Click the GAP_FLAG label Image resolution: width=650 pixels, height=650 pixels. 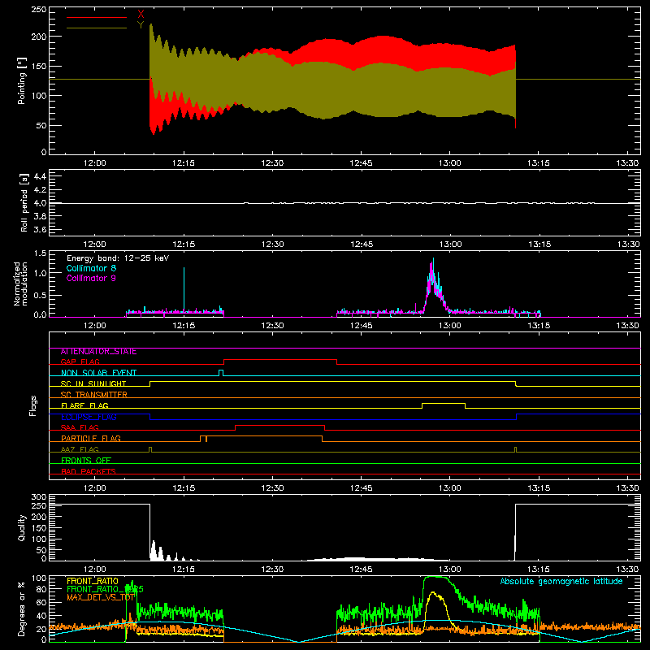[x=80, y=362]
